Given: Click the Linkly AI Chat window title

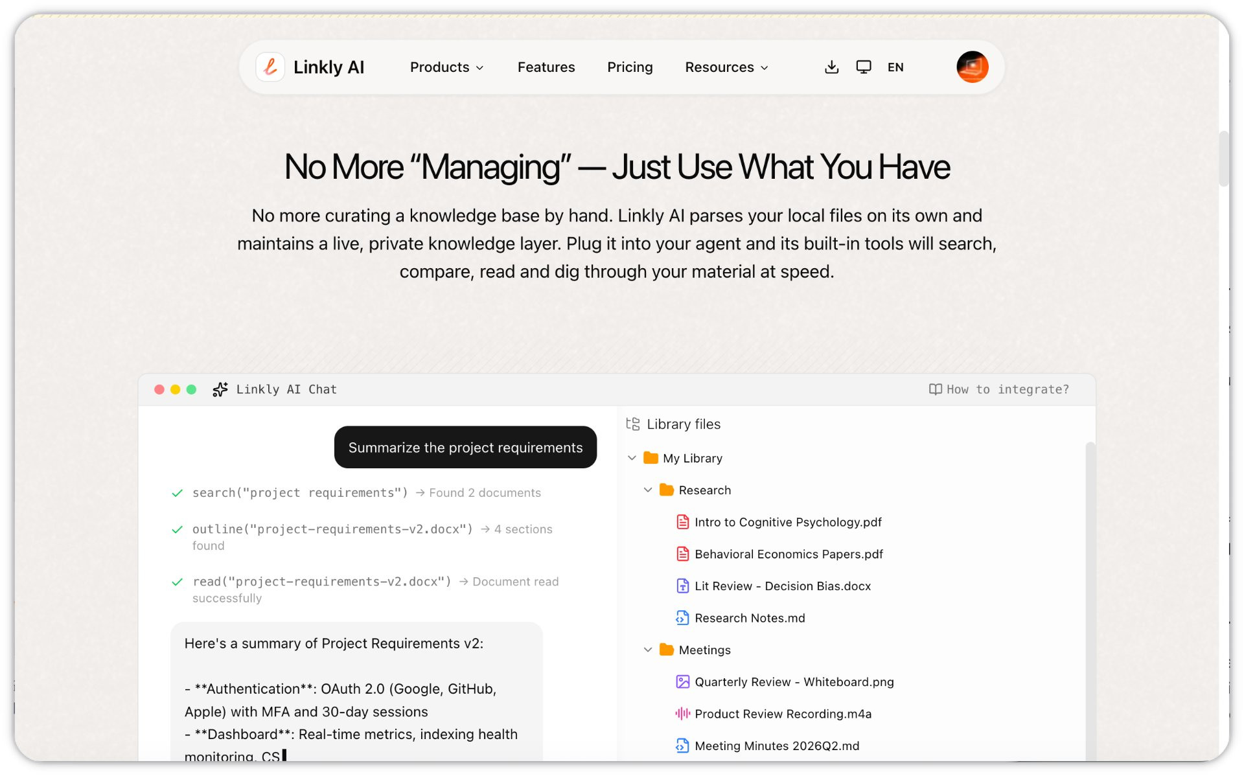Looking at the screenshot, I should (x=286, y=389).
